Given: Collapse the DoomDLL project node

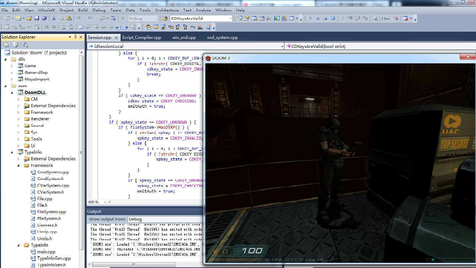Looking at the screenshot, I should click(x=12, y=92).
